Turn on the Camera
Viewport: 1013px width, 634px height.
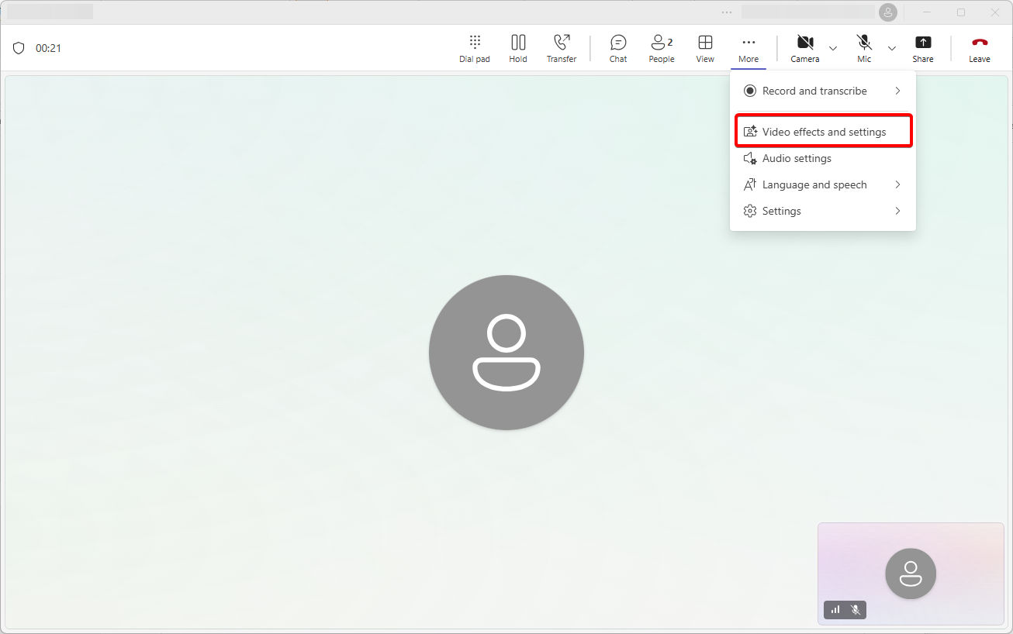coord(804,48)
